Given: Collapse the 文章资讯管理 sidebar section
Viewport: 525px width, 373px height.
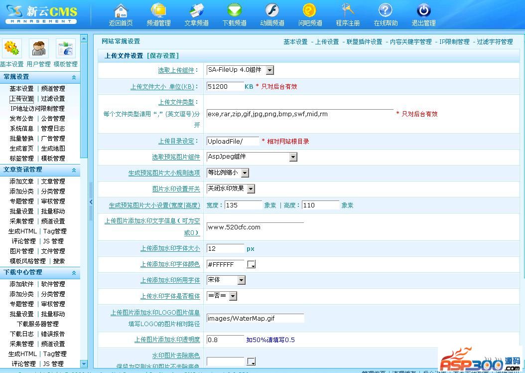Looking at the screenshot, I should pos(74,170).
